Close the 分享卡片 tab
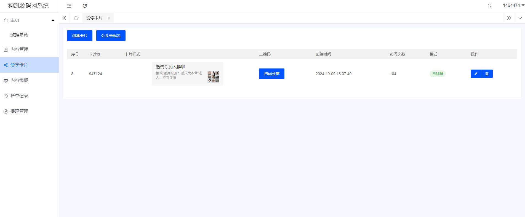The height and width of the screenshot is (217, 525). coord(109,18)
